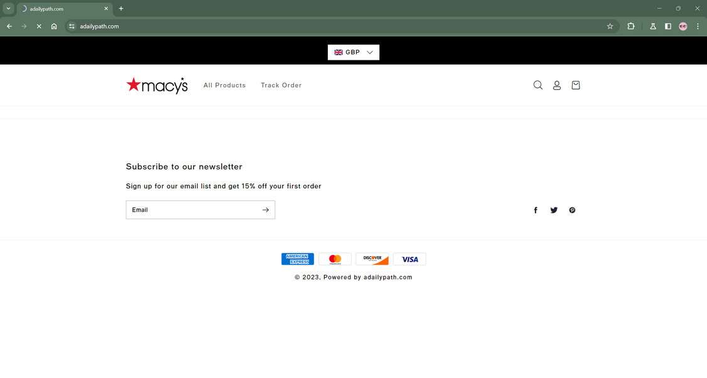This screenshot has height=378, width=707.
Task: Open the search panel
Action: coord(537,85)
